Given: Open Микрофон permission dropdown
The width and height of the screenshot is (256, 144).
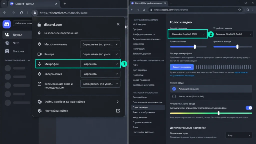Looking at the screenshot, I should [100, 64].
